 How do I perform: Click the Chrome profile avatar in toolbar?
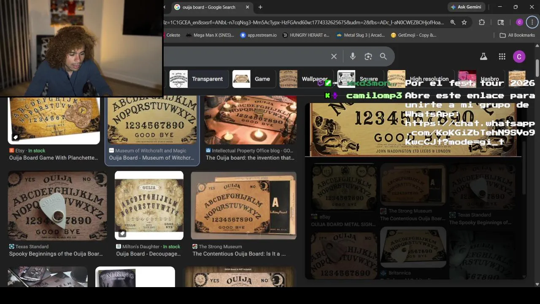tap(519, 22)
